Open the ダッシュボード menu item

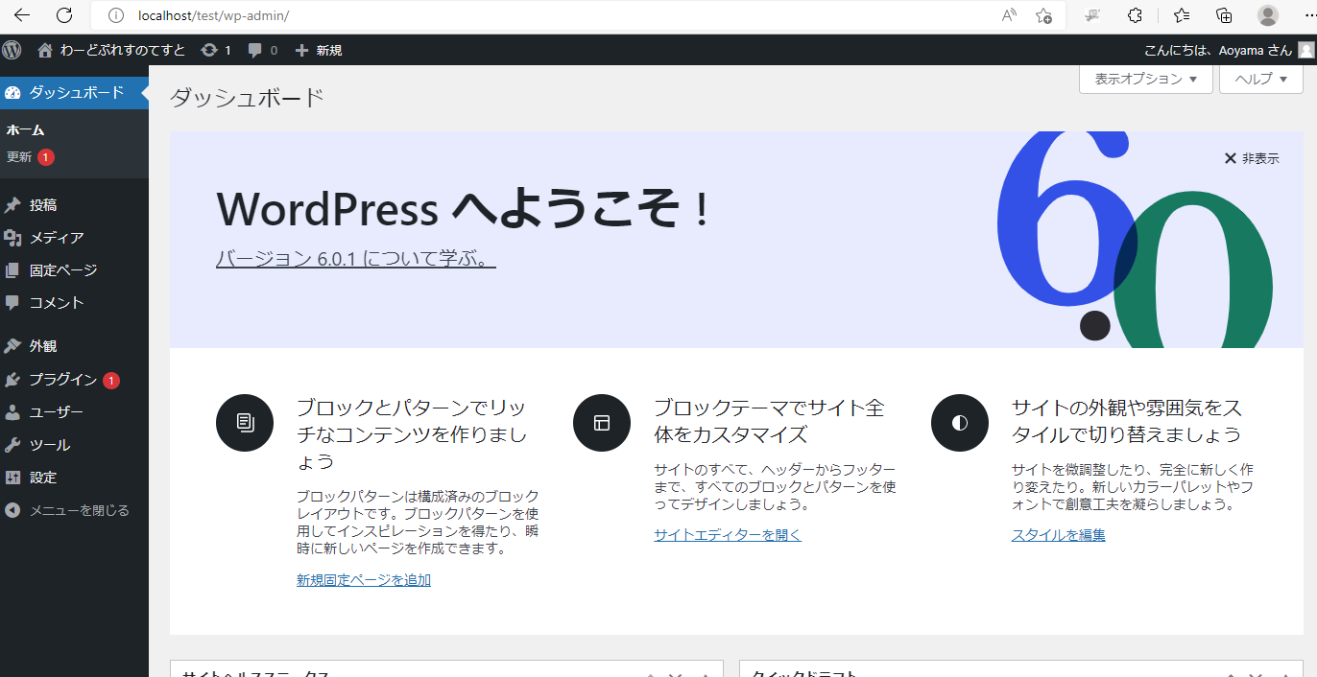coord(74,93)
